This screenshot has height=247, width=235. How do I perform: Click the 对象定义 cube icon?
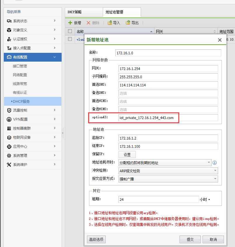click(9, 30)
